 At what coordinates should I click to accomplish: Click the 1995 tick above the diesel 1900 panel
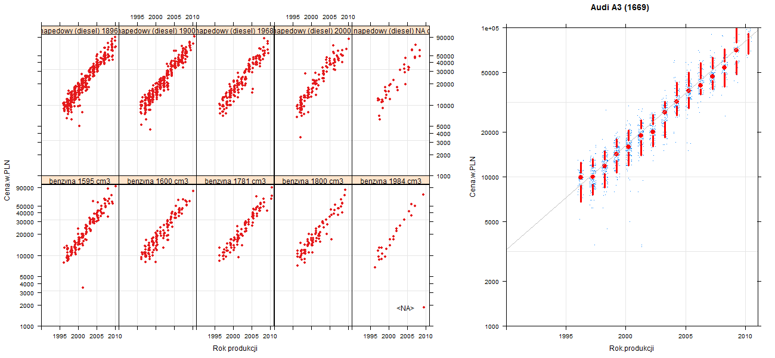[x=137, y=17]
